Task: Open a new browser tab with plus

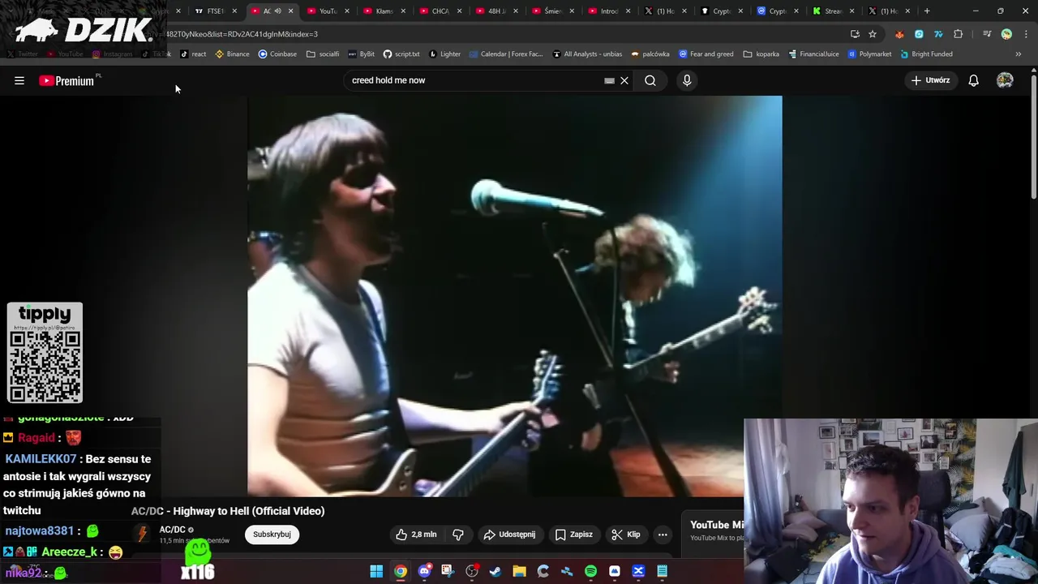Action: click(927, 11)
